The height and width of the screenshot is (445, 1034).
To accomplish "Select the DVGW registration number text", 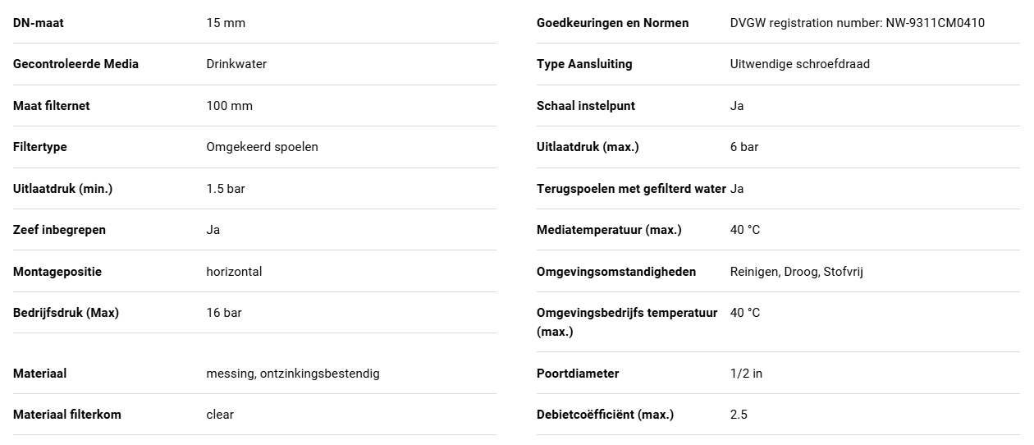I will 858,23.
